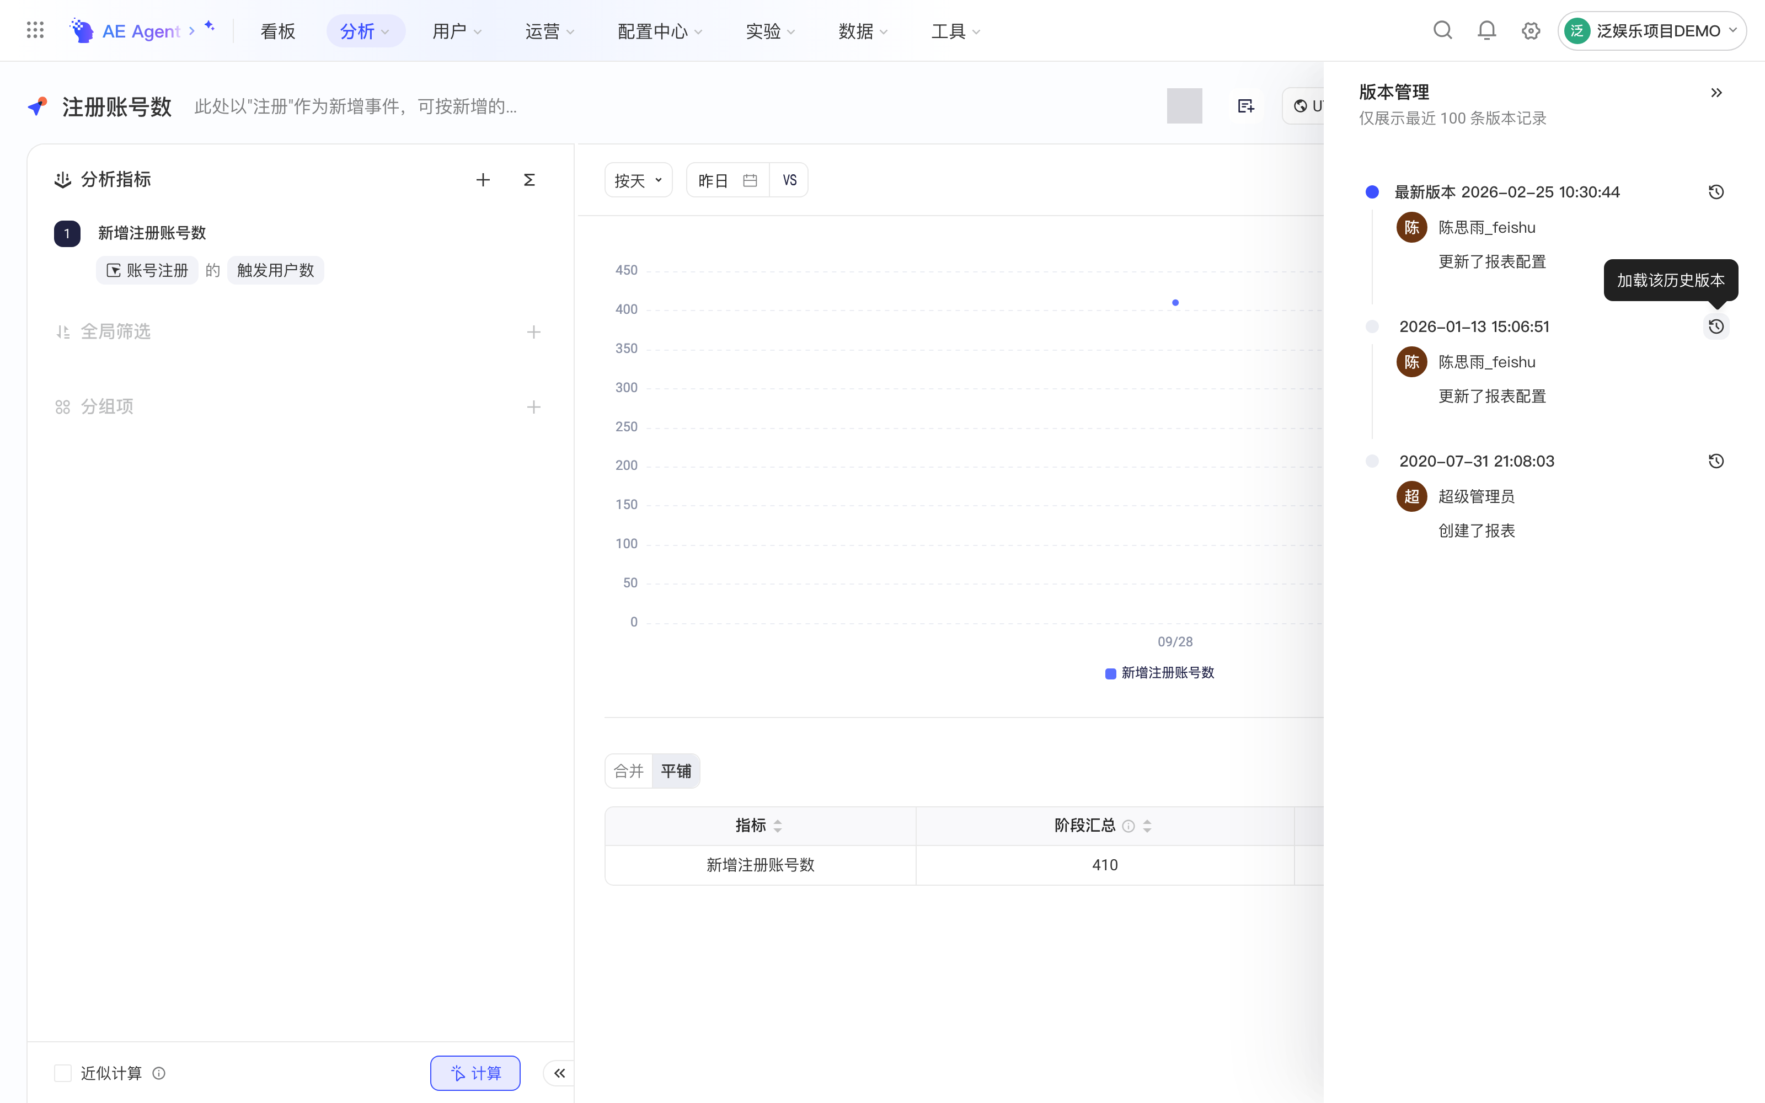Enable the approximate calculation checkbox
1765x1103 pixels.
click(63, 1073)
